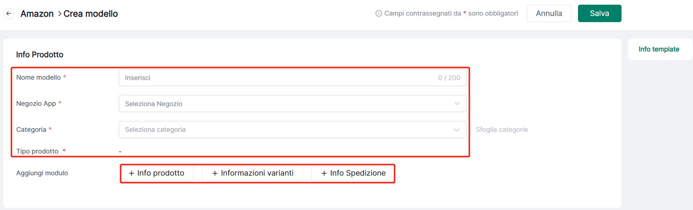
Task: Click the Tipo prodotto label
Action: [37, 151]
